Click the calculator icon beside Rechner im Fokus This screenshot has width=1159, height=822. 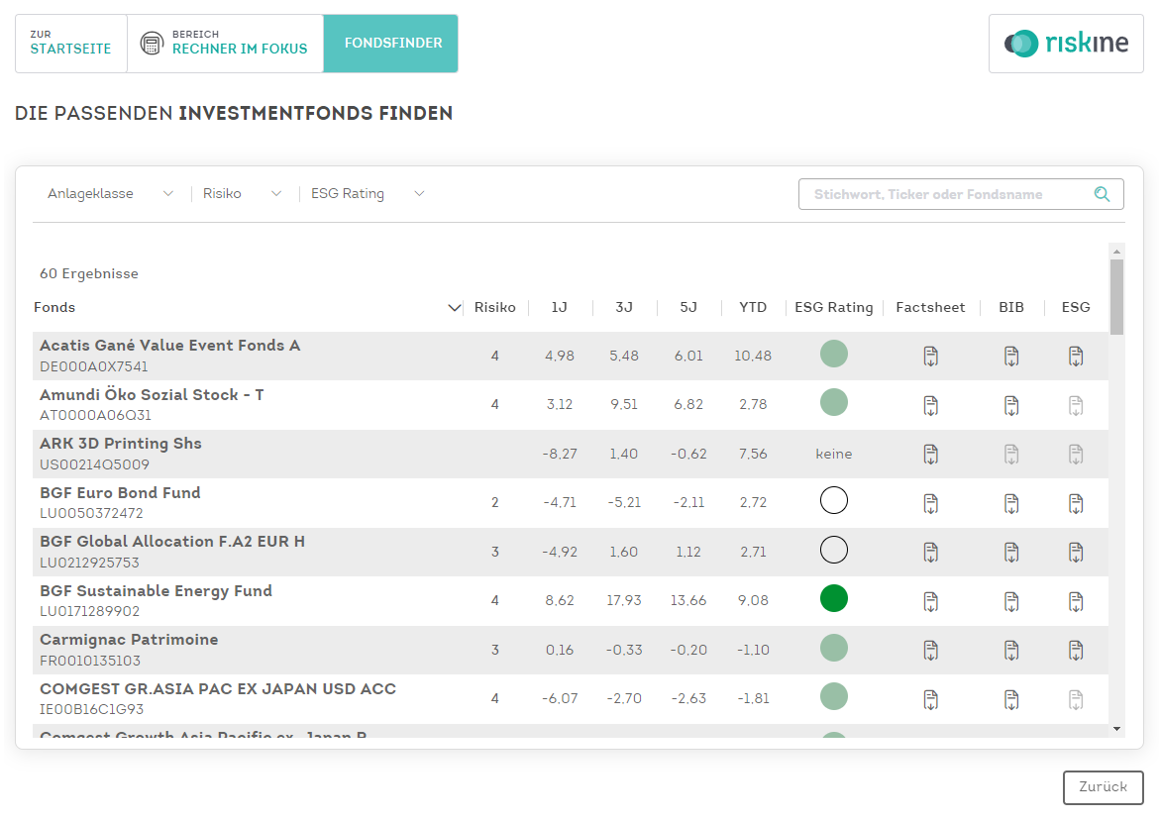[x=152, y=44]
